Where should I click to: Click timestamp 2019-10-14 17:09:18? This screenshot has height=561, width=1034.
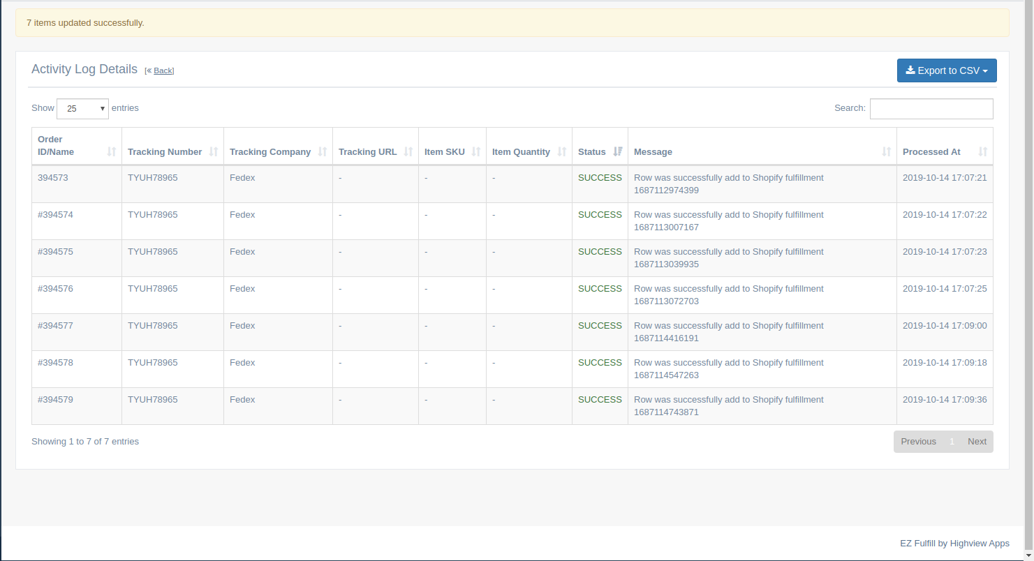click(945, 363)
